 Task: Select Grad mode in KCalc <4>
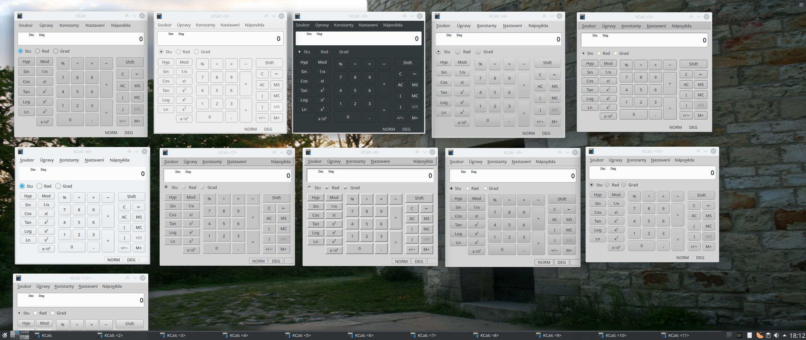coord(484,52)
